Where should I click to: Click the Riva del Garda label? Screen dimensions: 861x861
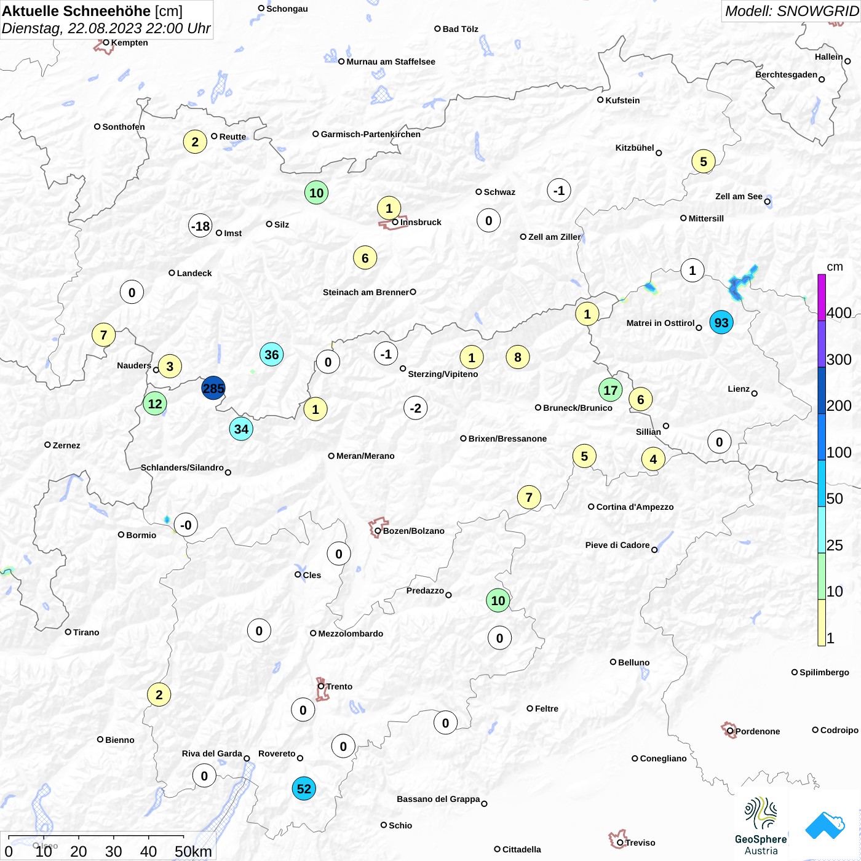tap(212, 753)
